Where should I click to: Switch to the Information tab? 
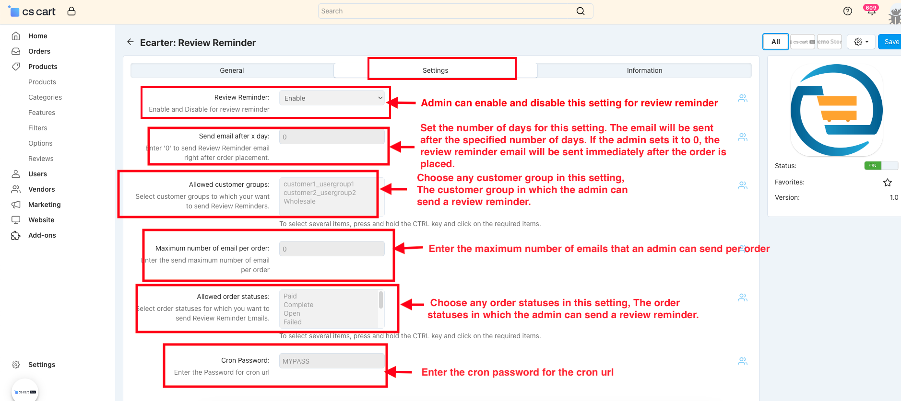[x=644, y=70]
